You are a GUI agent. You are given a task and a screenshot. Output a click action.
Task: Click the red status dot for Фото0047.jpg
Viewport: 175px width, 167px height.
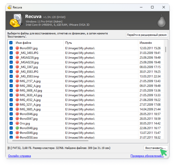click(17, 118)
